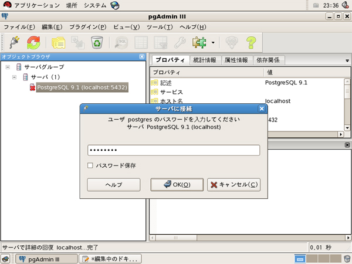
Task: Click the puzzle piece plugins icon
Action: tap(199, 42)
